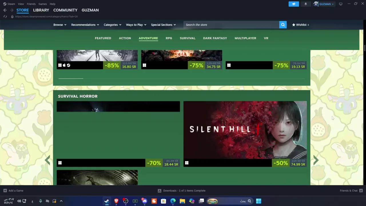Screen dimensions: 366x206
Task: Click the -75% discount price 34.75 SR
Action: point(205,65)
